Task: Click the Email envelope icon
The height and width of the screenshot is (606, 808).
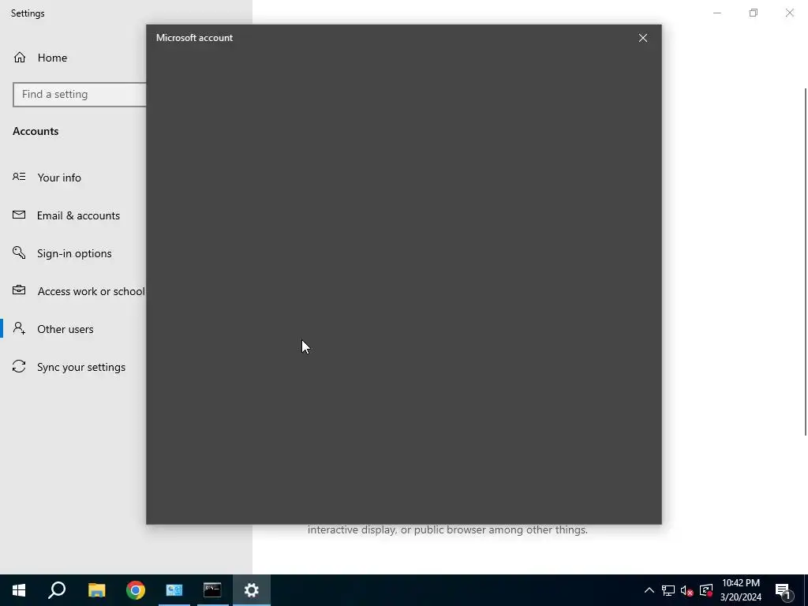Action: 19,215
